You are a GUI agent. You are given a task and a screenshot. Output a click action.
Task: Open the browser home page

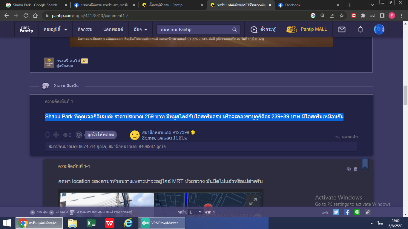pos(35,16)
